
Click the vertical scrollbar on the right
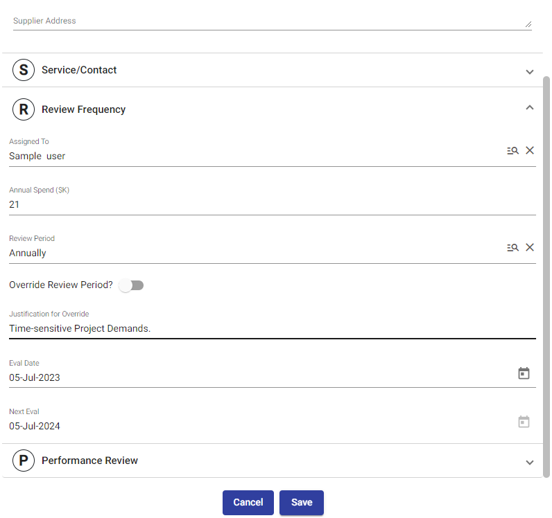[546, 277]
